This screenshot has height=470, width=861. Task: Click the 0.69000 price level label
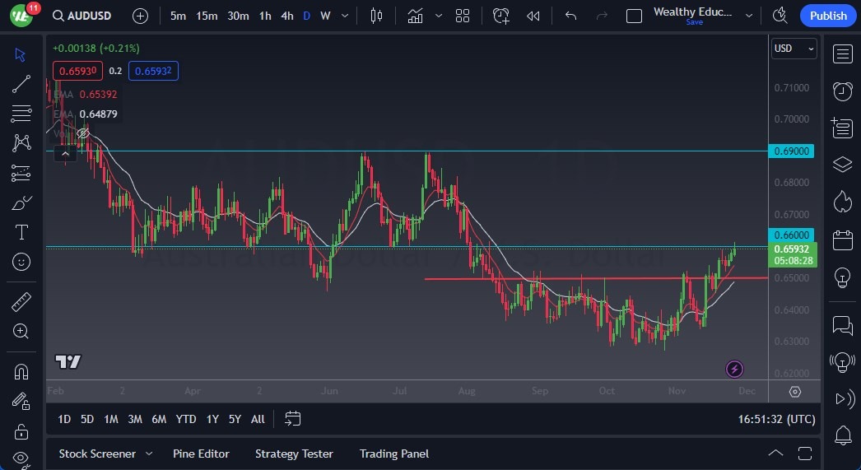click(x=793, y=151)
